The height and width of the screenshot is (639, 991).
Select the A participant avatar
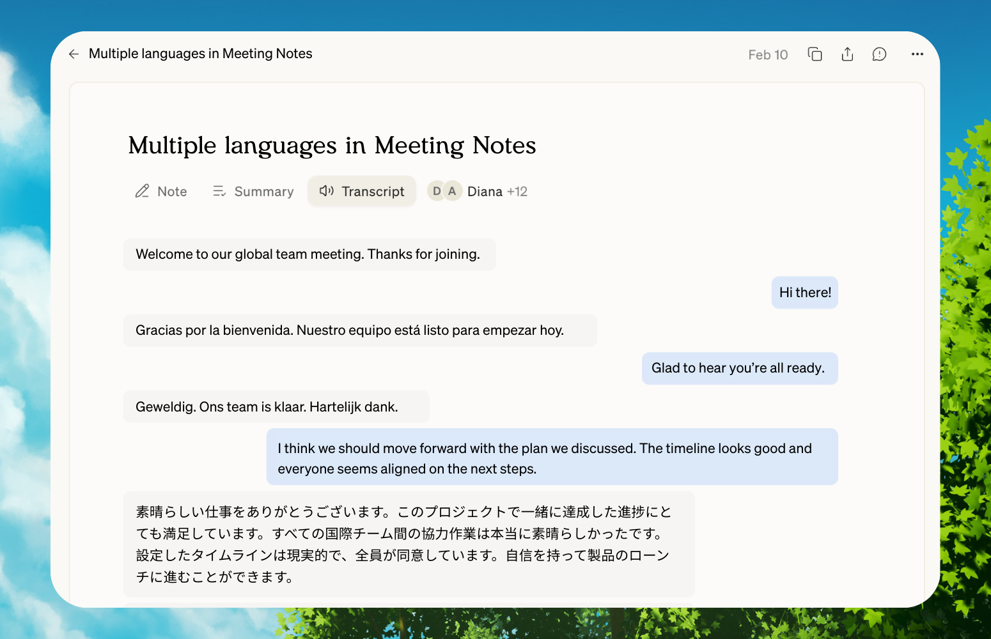click(452, 191)
